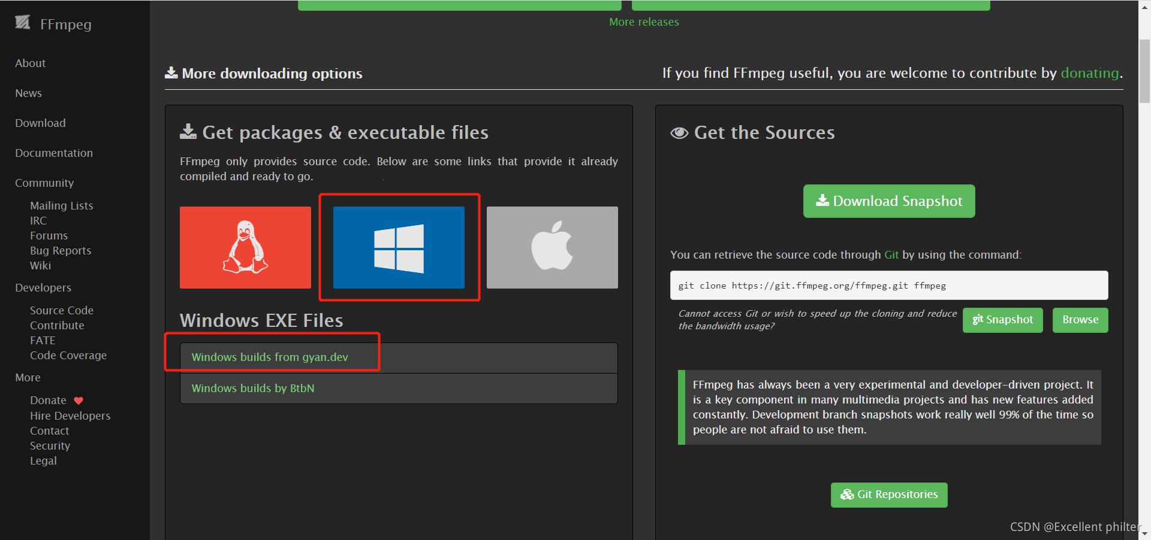Open Wiki link in sidebar
This screenshot has width=1151, height=540.
pos(40,265)
